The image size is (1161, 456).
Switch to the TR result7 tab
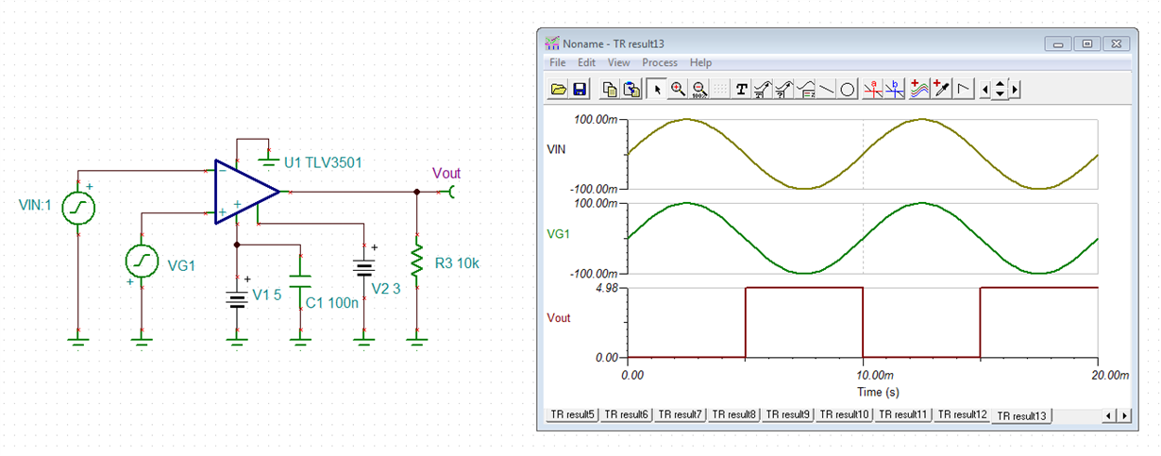tap(681, 414)
